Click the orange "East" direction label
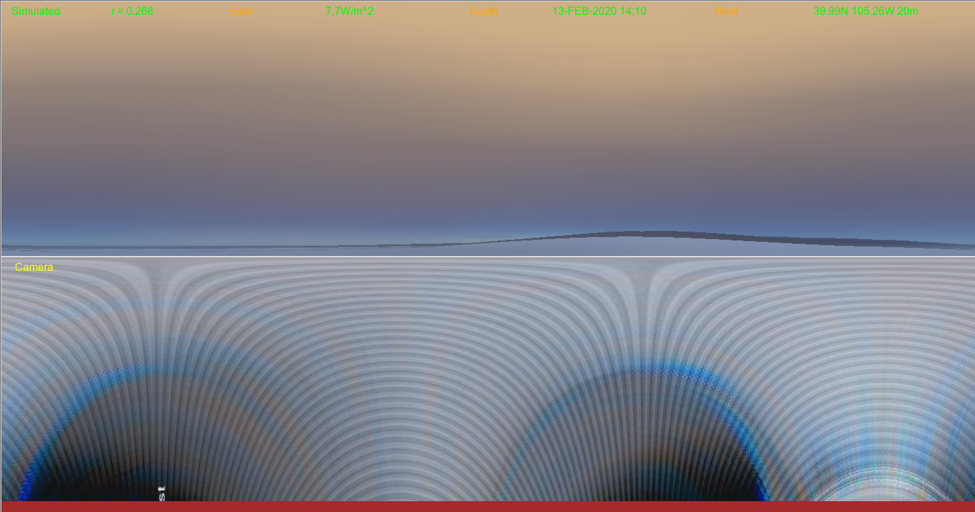The height and width of the screenshot is (512, 975). coord(241,11)
